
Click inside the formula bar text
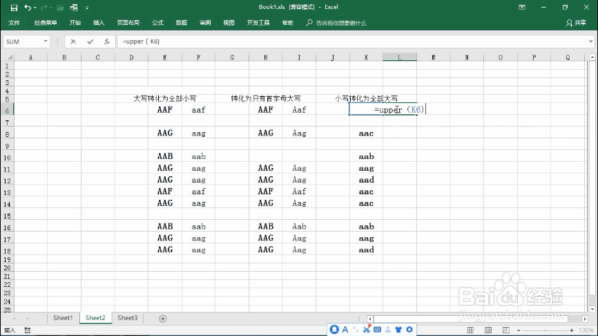coord(141,41)
